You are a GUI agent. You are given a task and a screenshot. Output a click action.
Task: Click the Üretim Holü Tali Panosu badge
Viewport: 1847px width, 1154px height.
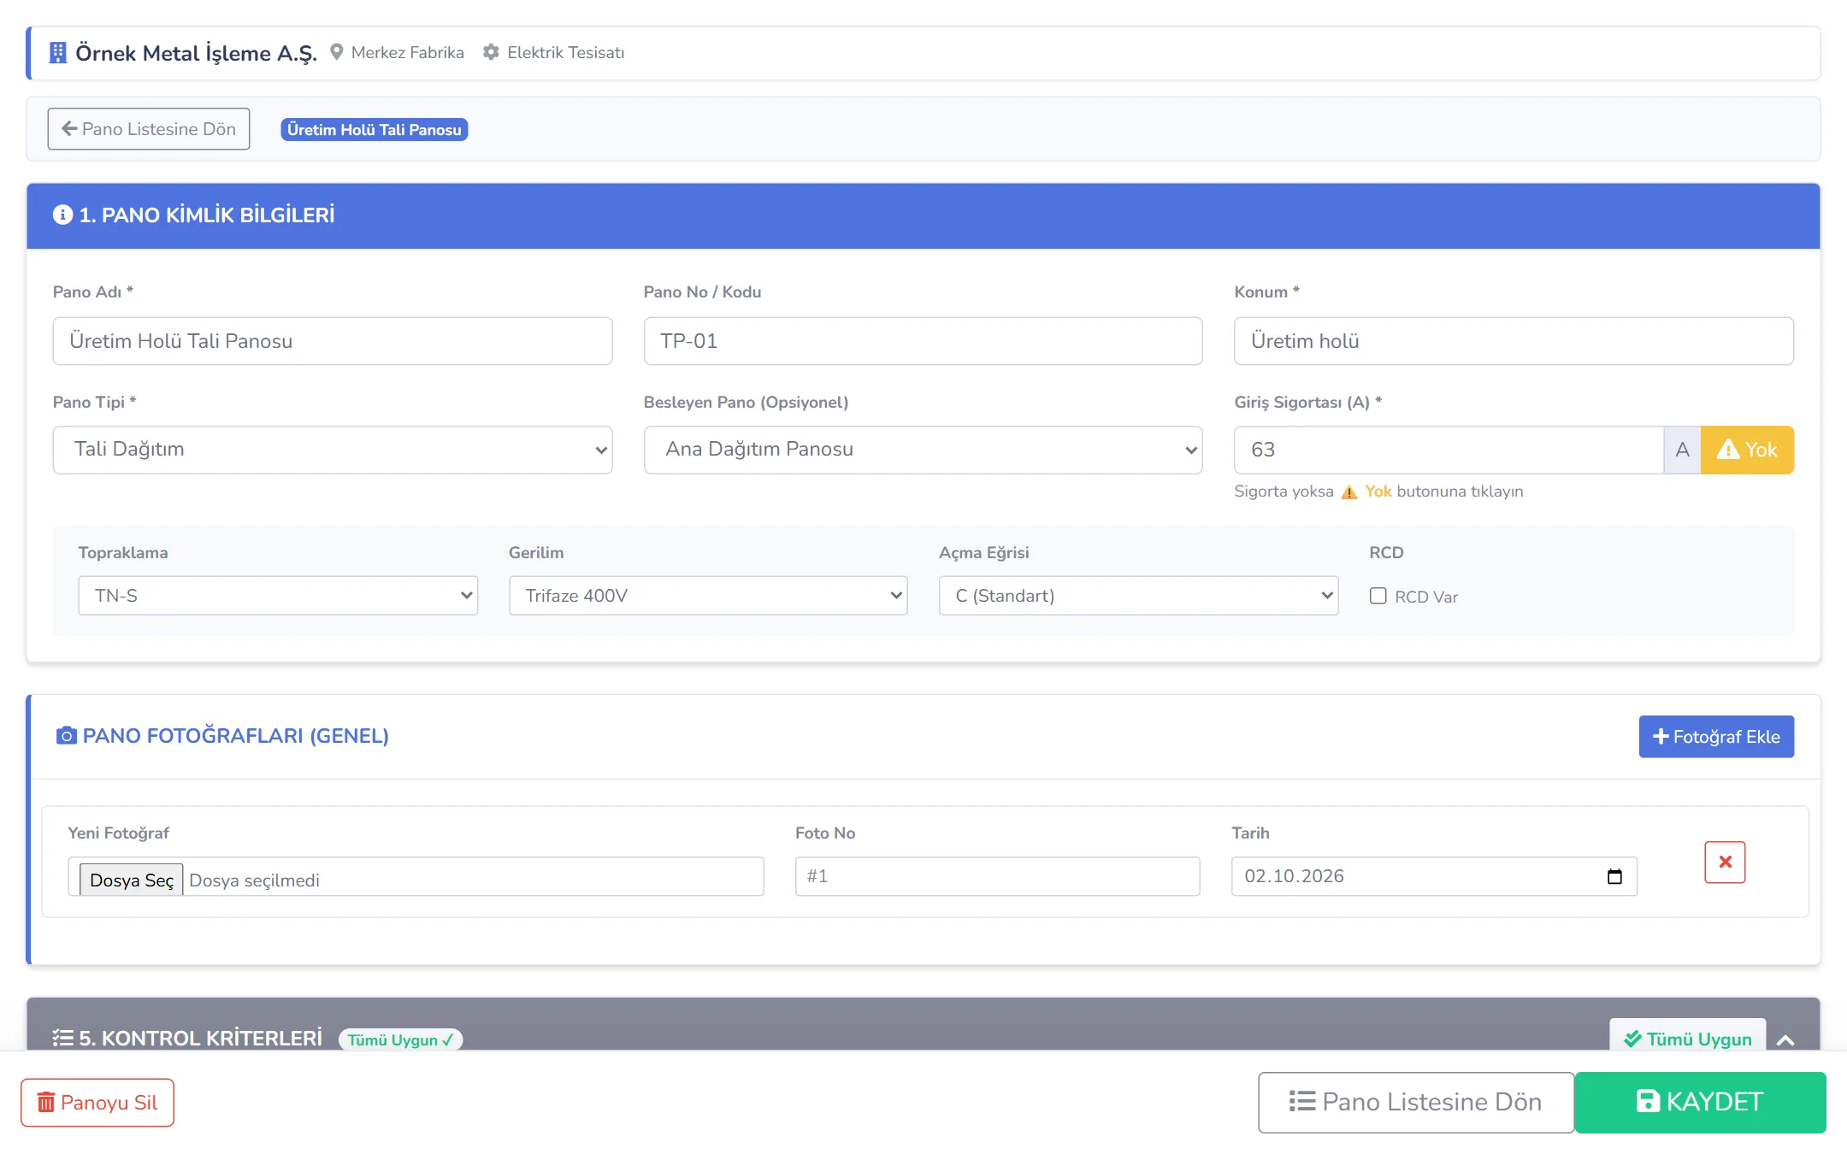coord(375,130)
